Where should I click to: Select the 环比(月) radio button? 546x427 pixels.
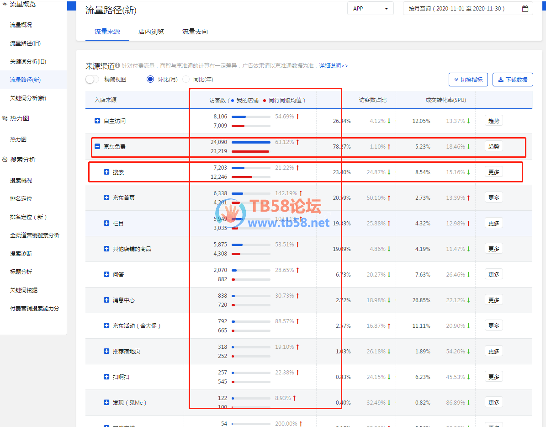150,79
